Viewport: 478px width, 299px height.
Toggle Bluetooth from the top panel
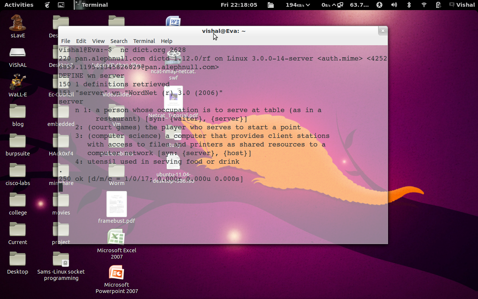pyautogui.click(x=409, y=5)
